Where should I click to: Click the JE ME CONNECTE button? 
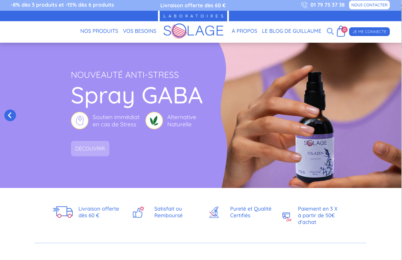coord(369,32)
